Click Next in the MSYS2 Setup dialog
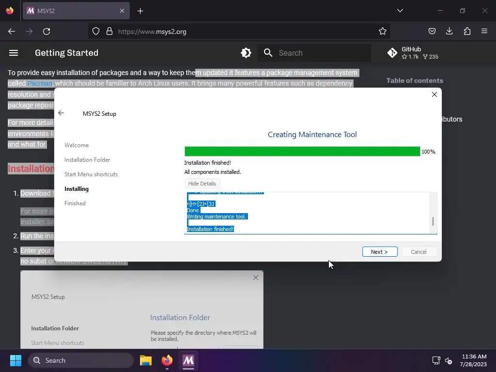Image resolution: width=496 pixels, height=372 pixels. [380, 252]
